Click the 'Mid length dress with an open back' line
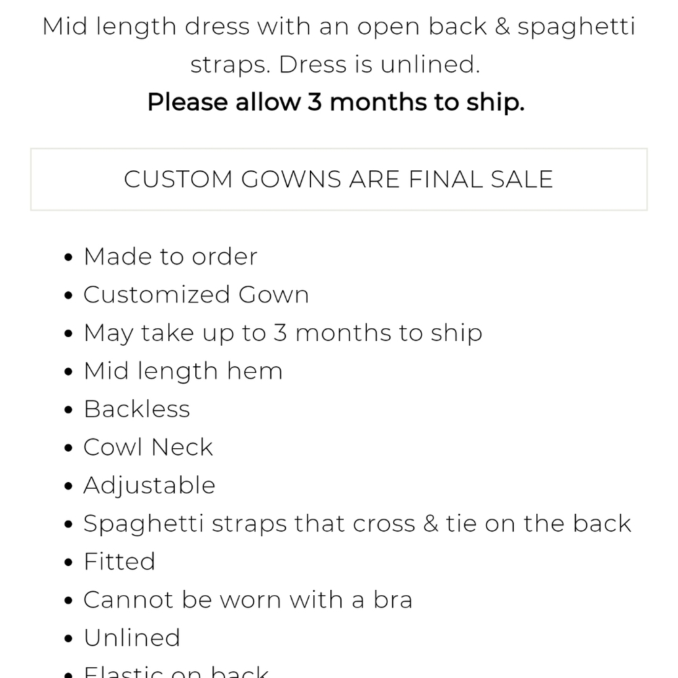This screenshot has width=678, height=678. tap(338, 26)
